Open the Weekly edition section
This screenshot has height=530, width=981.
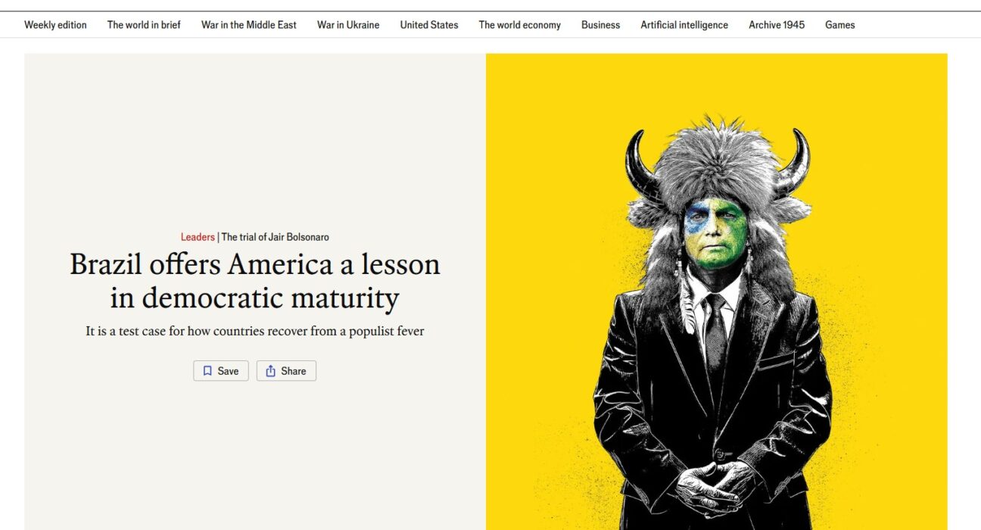tap(55, 25)
